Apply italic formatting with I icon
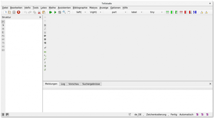Viewport: 214px width, 118px height. (x=45, y=29)
